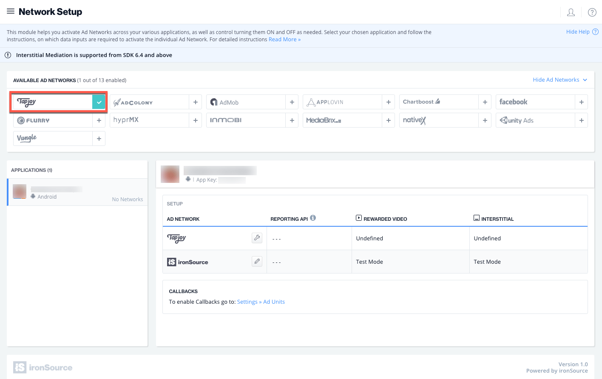
Task: Enable the AdMob ad network
Action: 292,102
